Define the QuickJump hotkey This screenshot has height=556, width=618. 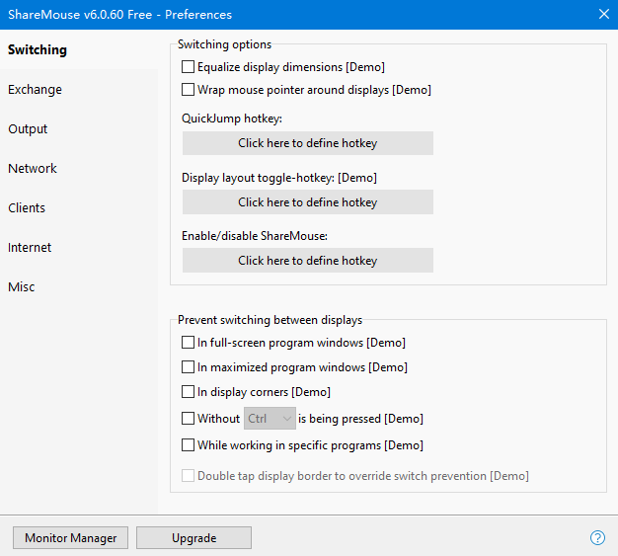coord(307,143)
